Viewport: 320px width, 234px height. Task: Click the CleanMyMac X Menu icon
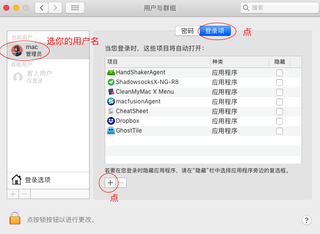(x=111, y=92)
